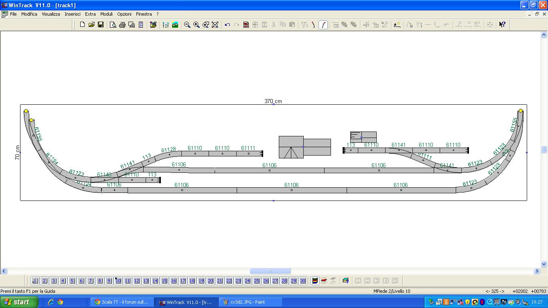The height and width of the screenshot is (308, 548).
Task: Zoom in using plus magnifier
Action: coord(197,24)
